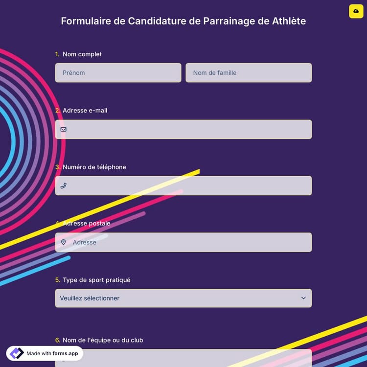Click the 'Nom de l'équipe ou du club' label
367x367 pixels.
tap(103, 340)
